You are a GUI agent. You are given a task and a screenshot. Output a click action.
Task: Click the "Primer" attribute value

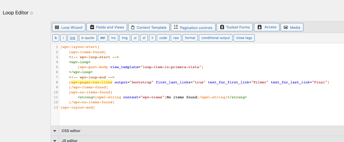[260, 82]
